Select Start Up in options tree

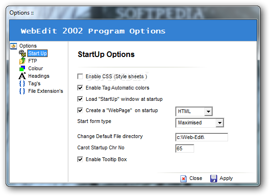tap(37, 53)
